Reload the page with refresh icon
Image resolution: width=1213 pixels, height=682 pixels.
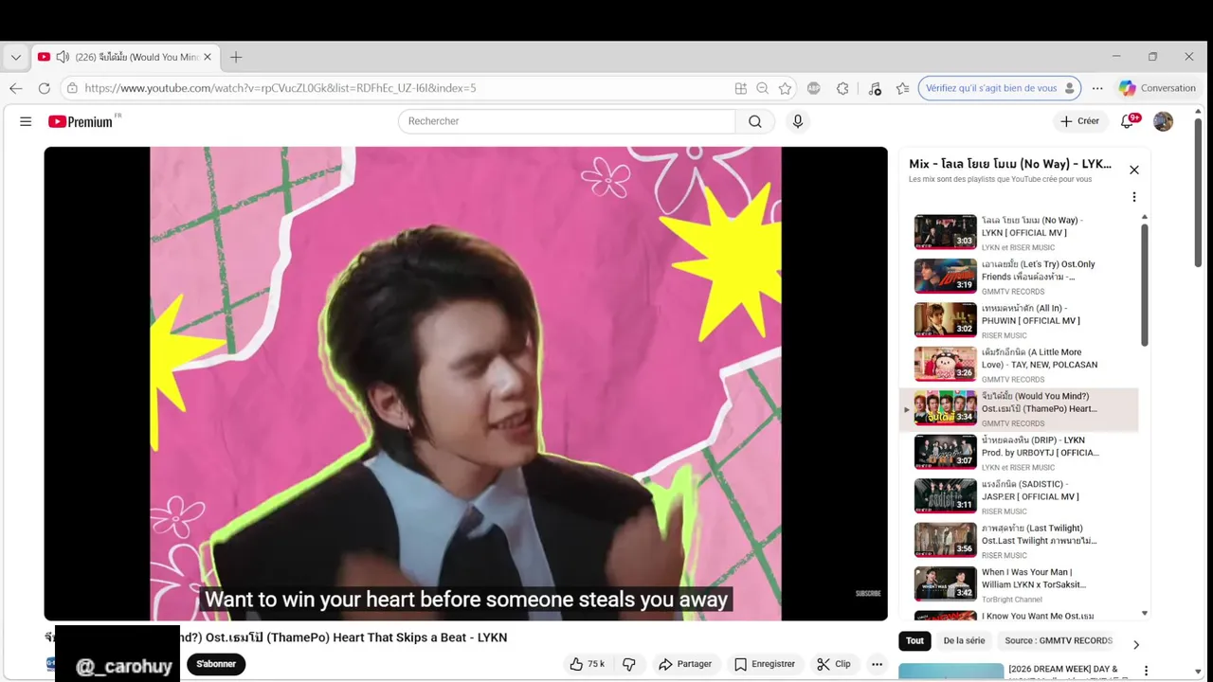(x=44, y=88)
